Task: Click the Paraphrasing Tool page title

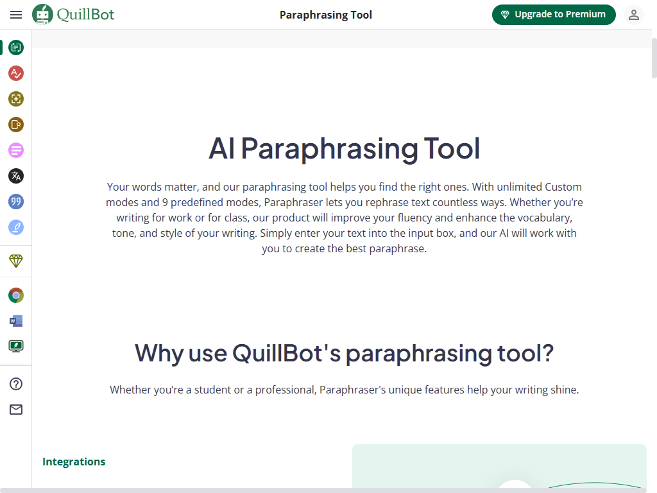Action: pyautogui.click(x=325, y=15)
